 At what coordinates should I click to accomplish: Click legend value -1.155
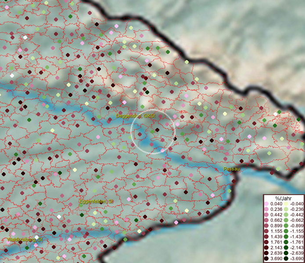coord(297,231)
